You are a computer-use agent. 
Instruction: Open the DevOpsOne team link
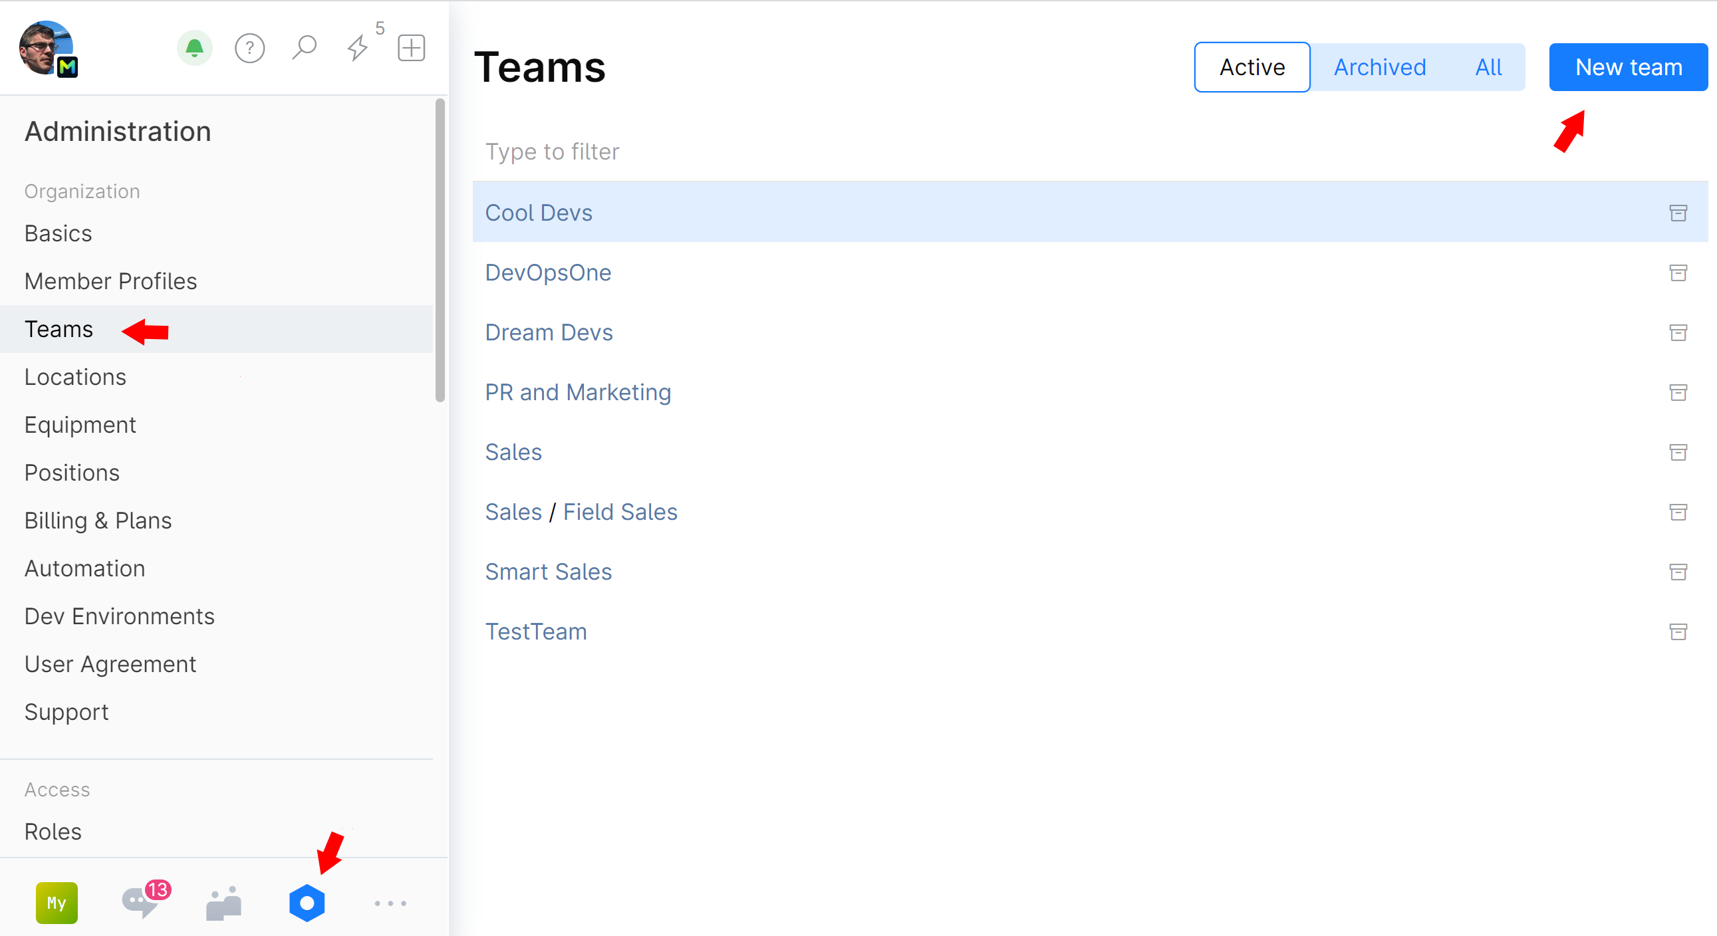548,273
